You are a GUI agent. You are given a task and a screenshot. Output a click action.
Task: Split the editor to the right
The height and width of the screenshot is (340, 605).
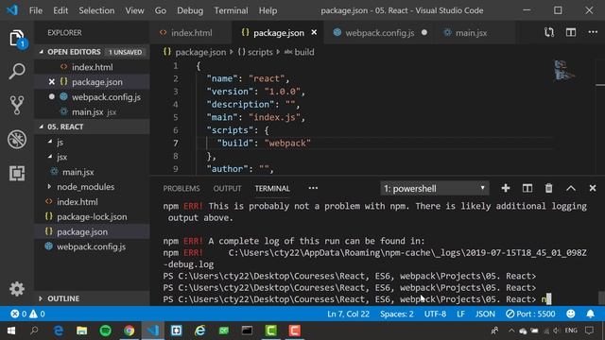tap(571, 32)
